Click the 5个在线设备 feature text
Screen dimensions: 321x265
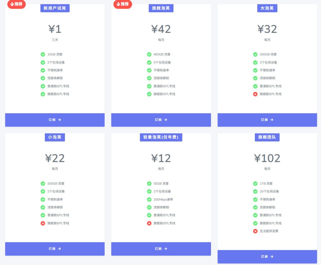[162, 62]
